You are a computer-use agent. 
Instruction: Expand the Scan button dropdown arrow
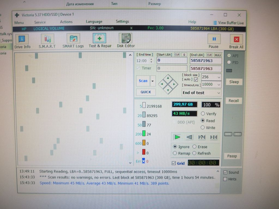coord(153,81)
